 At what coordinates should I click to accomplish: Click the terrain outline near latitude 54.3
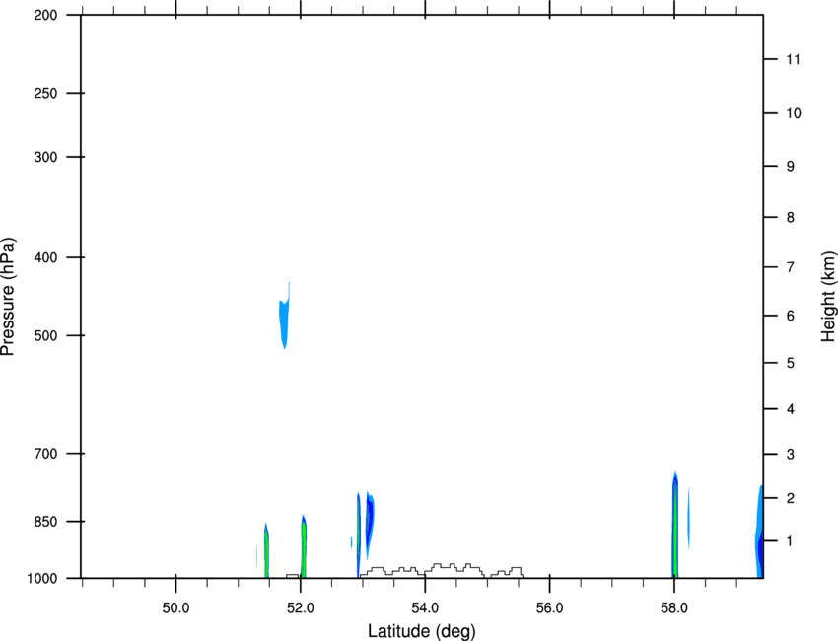point(442,570)
